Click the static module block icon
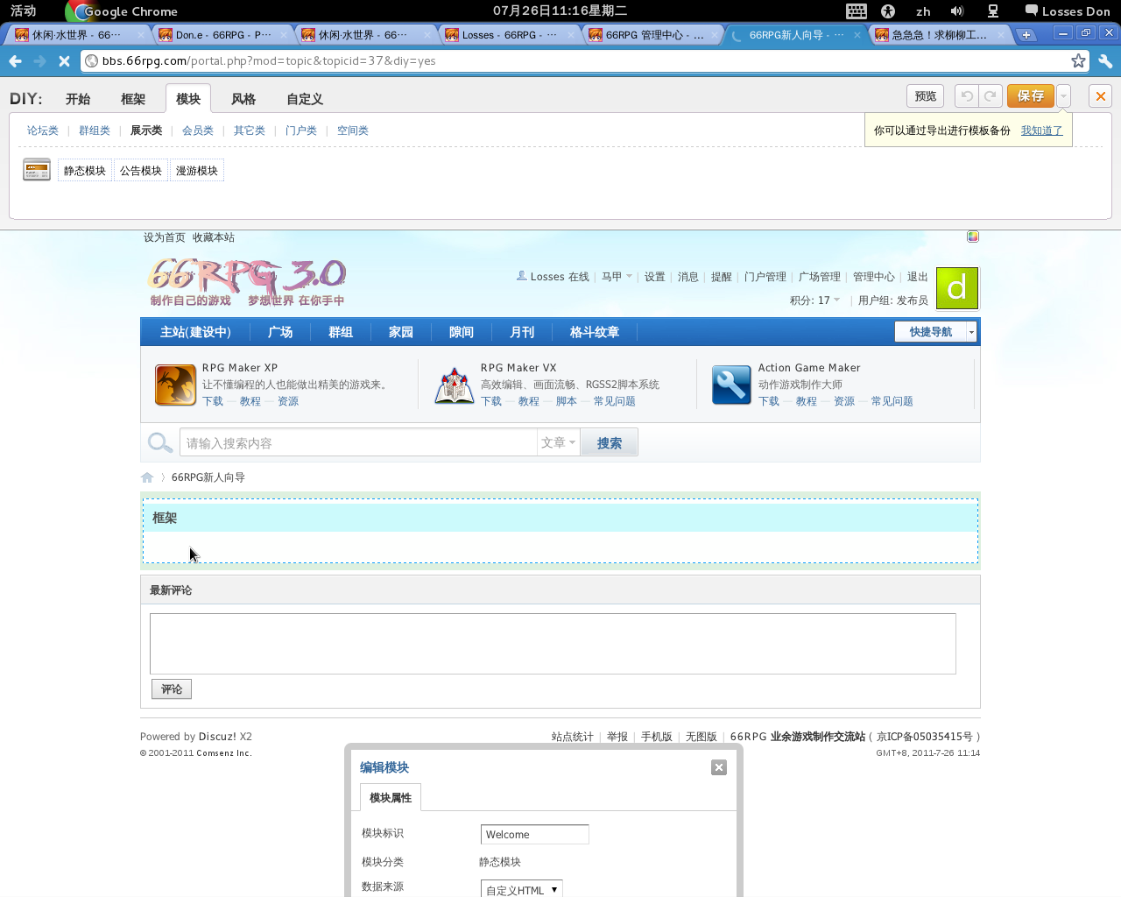Screen dimensions: 1121x897 click(37, 170)
